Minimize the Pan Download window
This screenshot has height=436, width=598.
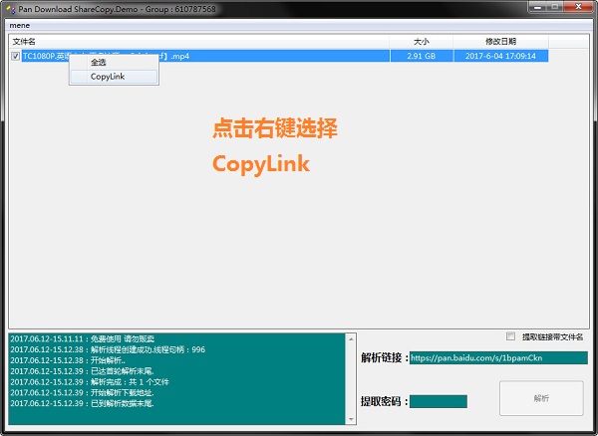[x=538, y=7]
